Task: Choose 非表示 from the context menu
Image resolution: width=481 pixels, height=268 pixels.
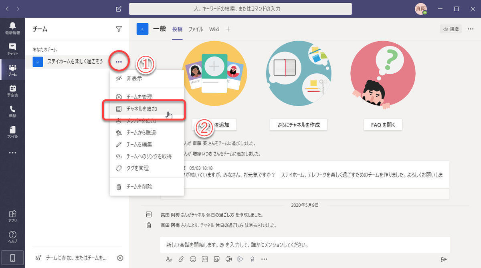Action: (147, 79)
